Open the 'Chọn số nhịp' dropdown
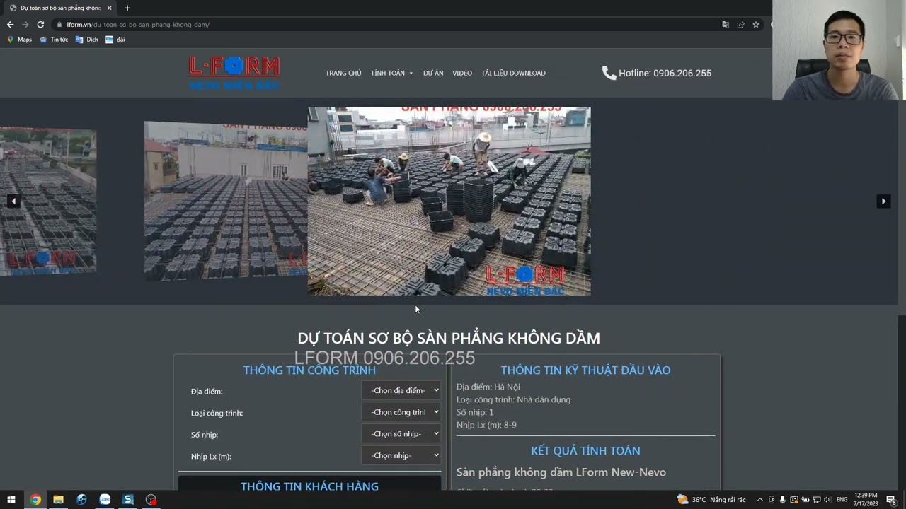The height and width of the screenshot is (509, 906). pos(401,433)
